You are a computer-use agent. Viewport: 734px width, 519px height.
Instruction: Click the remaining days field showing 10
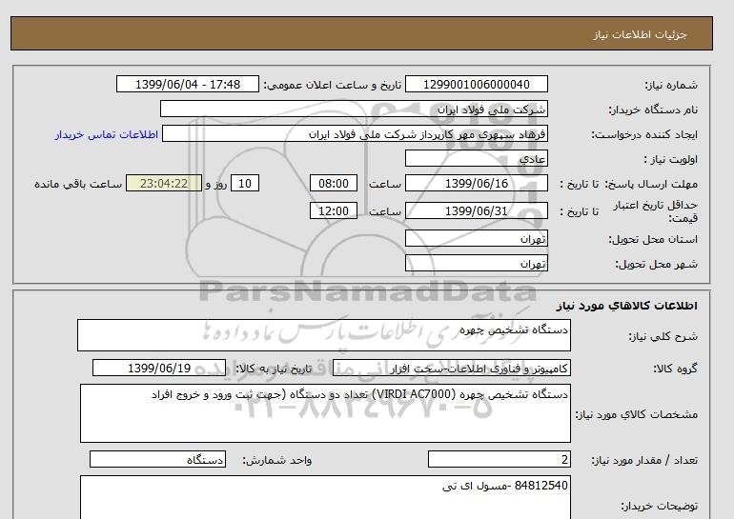pos(245,183)
